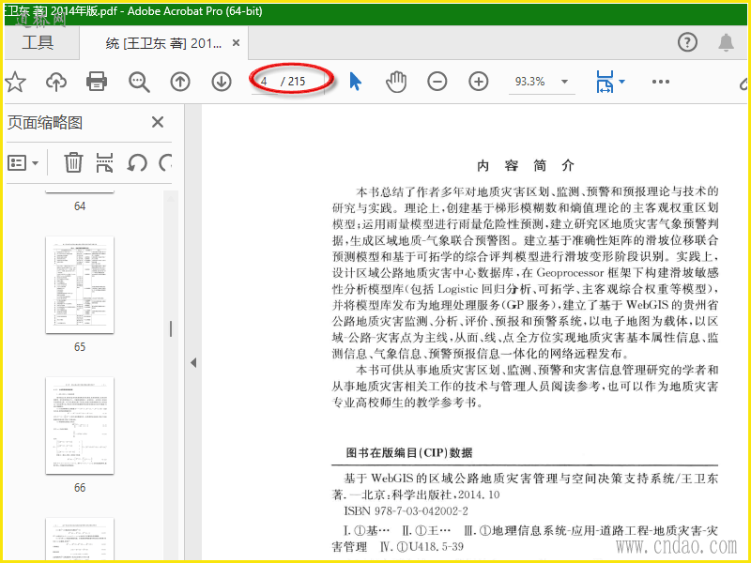The height and width of the screenshot is (563, 751).
Task: Zoom in with the plus button
Action: point(479,82)
